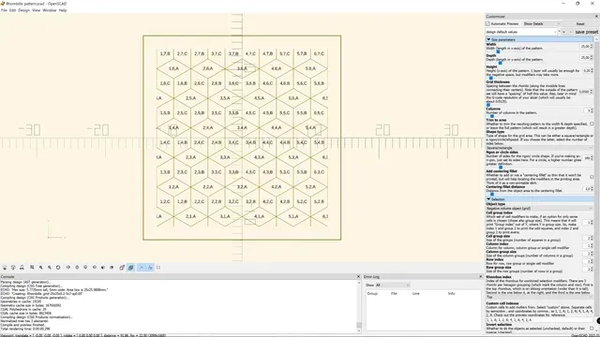Select the Perspective projection icon
This screenshot has width=600, height=337.
click(x=122, y=268)
